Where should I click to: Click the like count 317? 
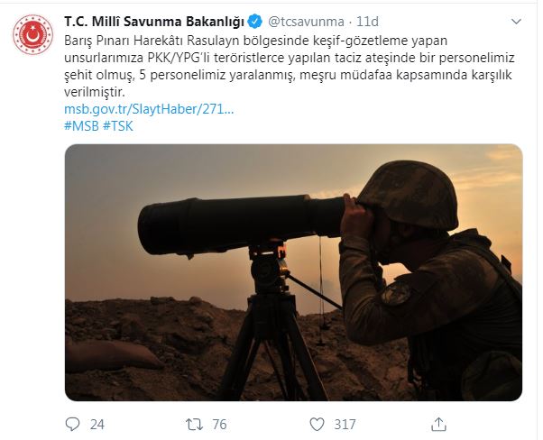(x=345, y=425)
